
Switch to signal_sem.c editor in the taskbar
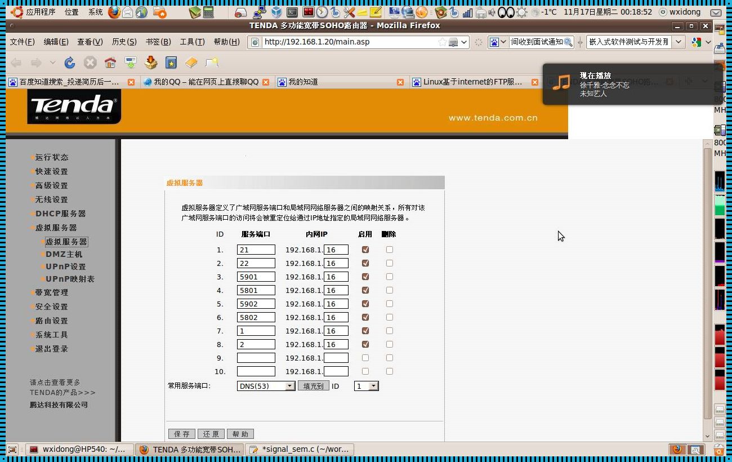click(x=301, y=449)
